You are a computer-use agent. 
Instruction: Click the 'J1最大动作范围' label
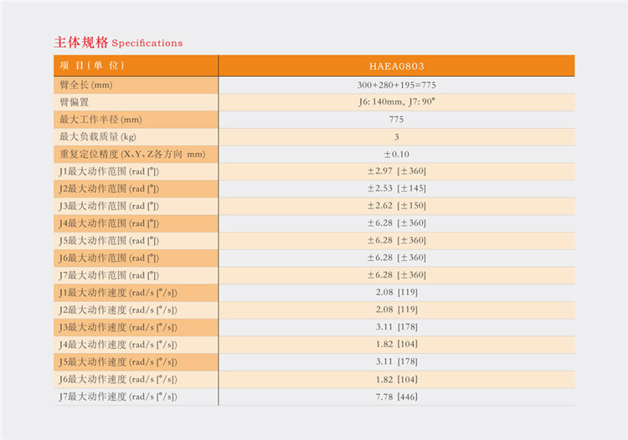[x=109, y=171]
